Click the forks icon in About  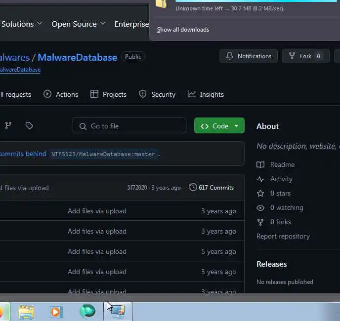tap(260, 222)
